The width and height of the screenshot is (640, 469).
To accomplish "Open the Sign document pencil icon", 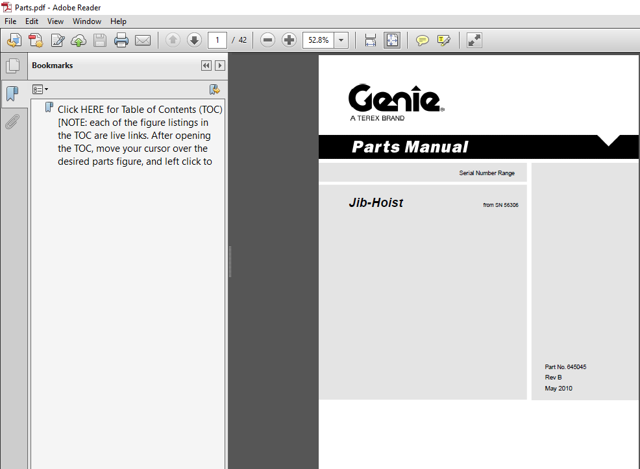I will (58, 40).
